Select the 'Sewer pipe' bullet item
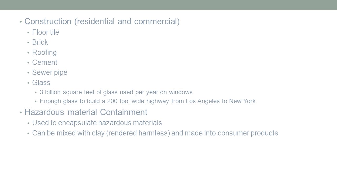The height and width of the screenshot is (189, 337). click(x=50, y=73)
